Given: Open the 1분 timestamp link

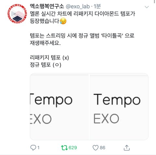Looking at the screenshot, I should coord(97,7).
